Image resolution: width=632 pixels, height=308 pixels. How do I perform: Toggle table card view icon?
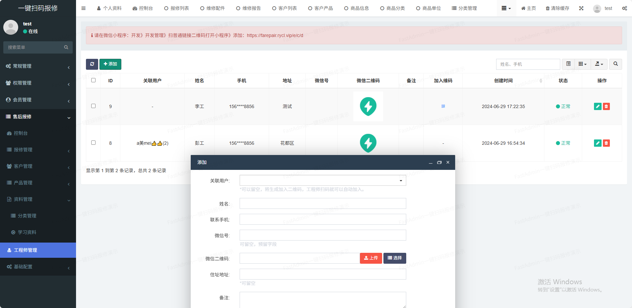point(568,64)
